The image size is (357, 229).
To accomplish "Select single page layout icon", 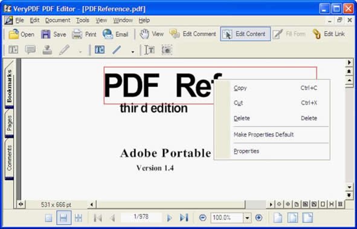I will (x=48, y=218).
